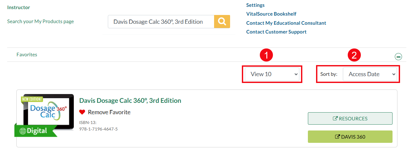Click the RESOURCES button

(x=350, y=118)
